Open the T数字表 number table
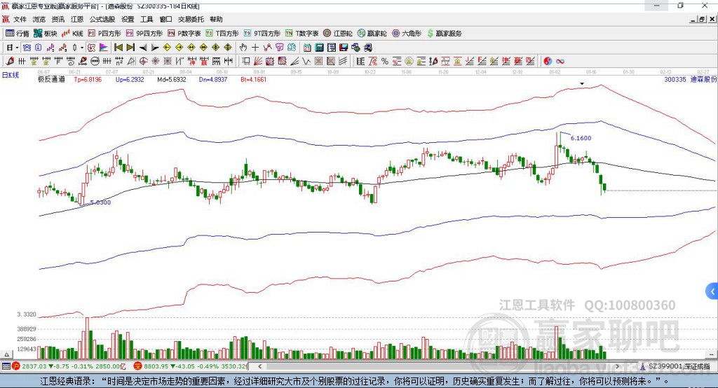The width and height of the screenshot is (718, 388). (302, 34)
